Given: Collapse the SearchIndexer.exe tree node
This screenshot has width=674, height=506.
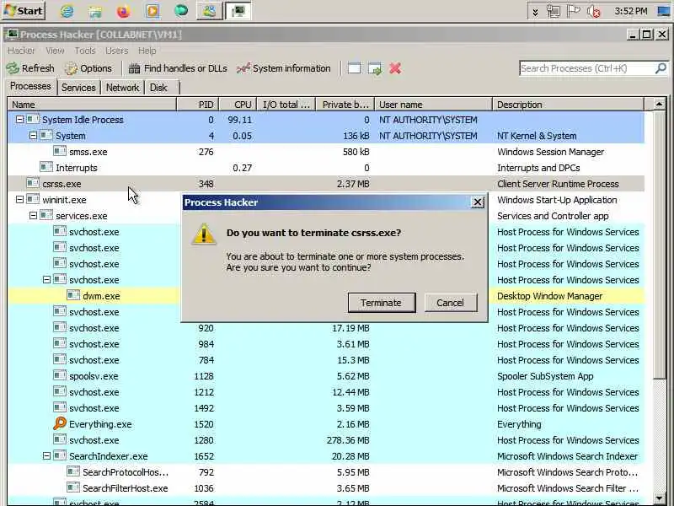Looking at the screenshot, I should (46, 456).
